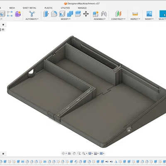Switch to the SHEET METAL tab

coord(29,8)
